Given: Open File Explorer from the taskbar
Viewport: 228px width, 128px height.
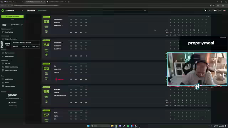Looking at the screenshot, I should click(x=112, y=126).
